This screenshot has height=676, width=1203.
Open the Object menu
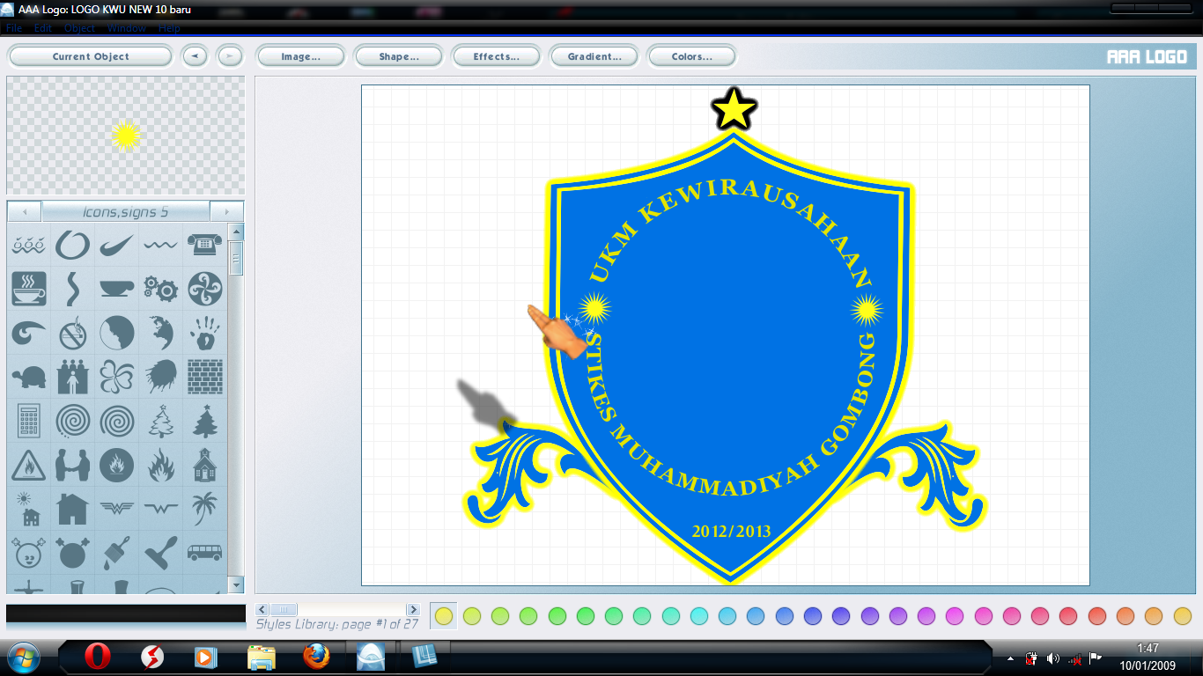tap(79, 28)
